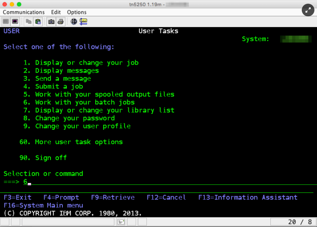
Task: Click the Copy icon in toolbar
Action: pos(29,22)
